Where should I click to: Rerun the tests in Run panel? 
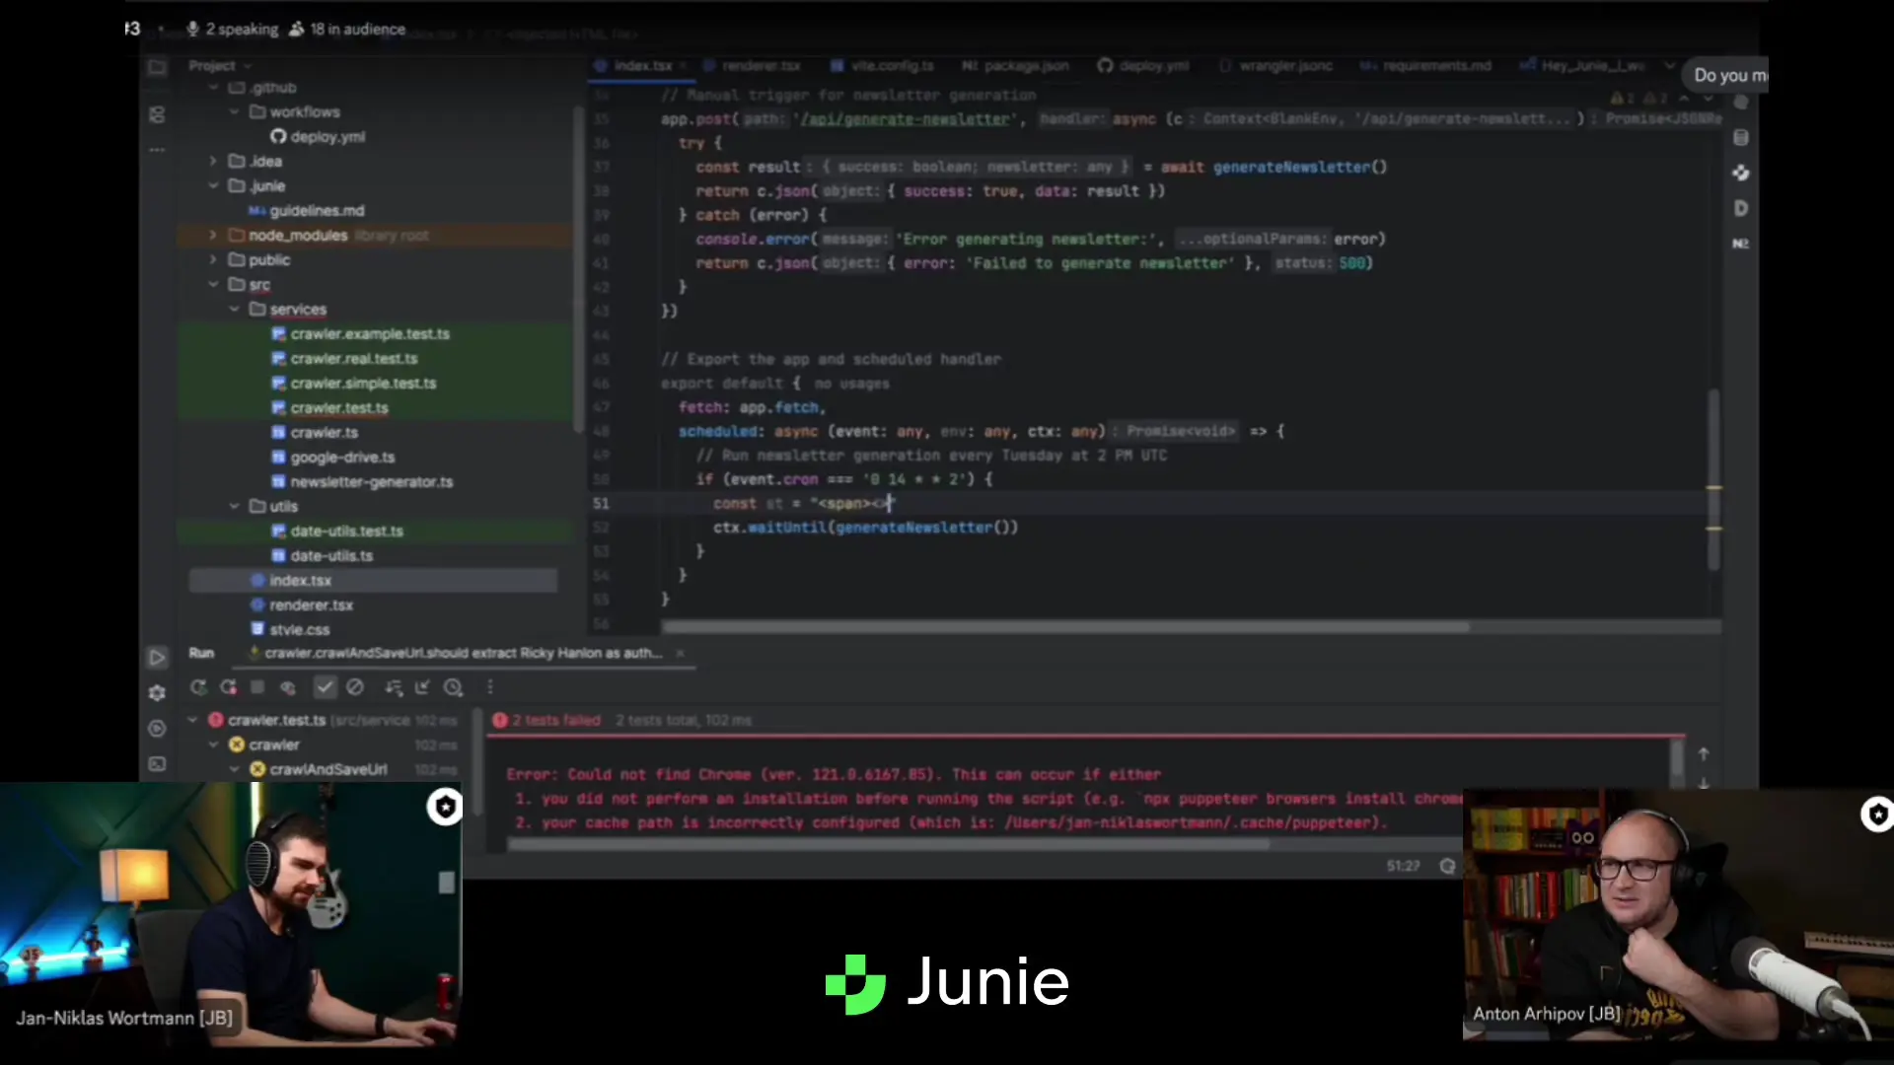pos(198,687)
